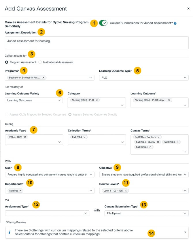Remove the Nursing (BSN) - PLO category tag
Viewport: 193px width, 243px height.
(x=97, y=100)
